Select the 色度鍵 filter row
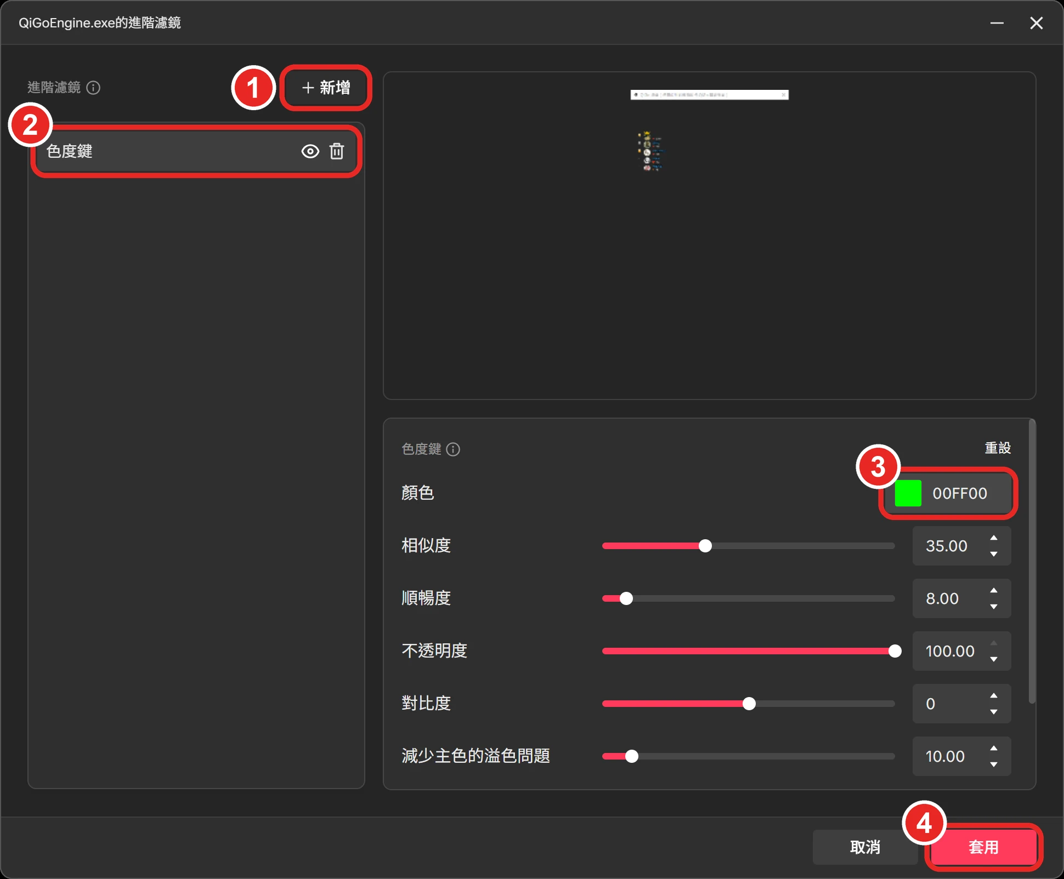 [196, 151]
